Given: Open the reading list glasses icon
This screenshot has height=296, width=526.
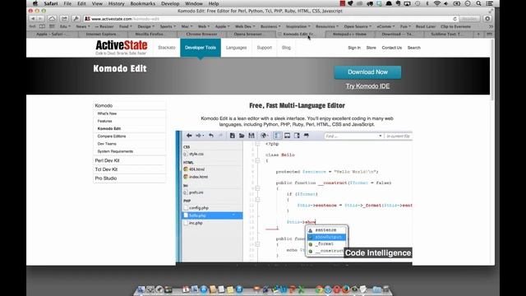Looking at the screenshot, I should [32, 26].
